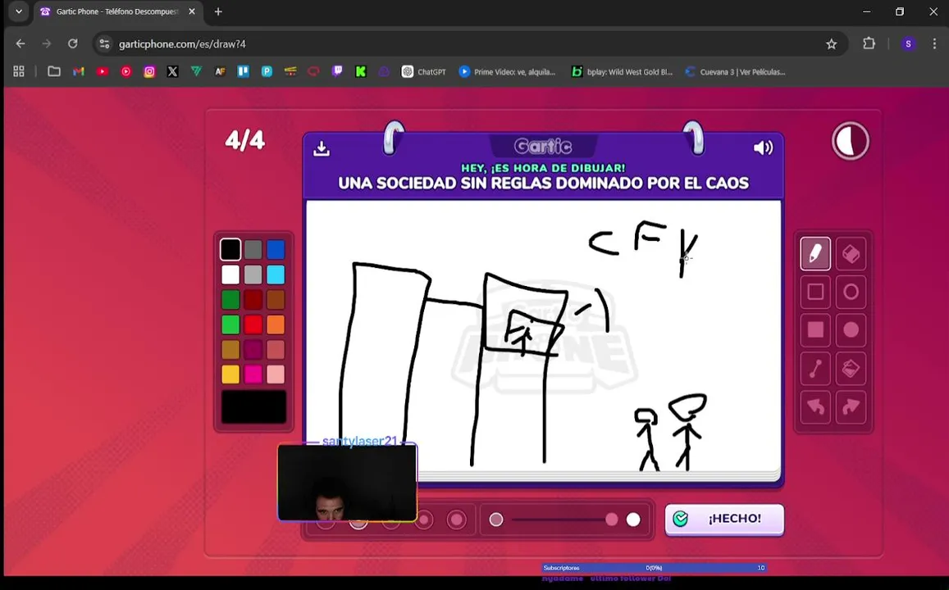Screen dimensions: 949x590
Task: Open the custom color picker large black box
Action: (253, 406)
